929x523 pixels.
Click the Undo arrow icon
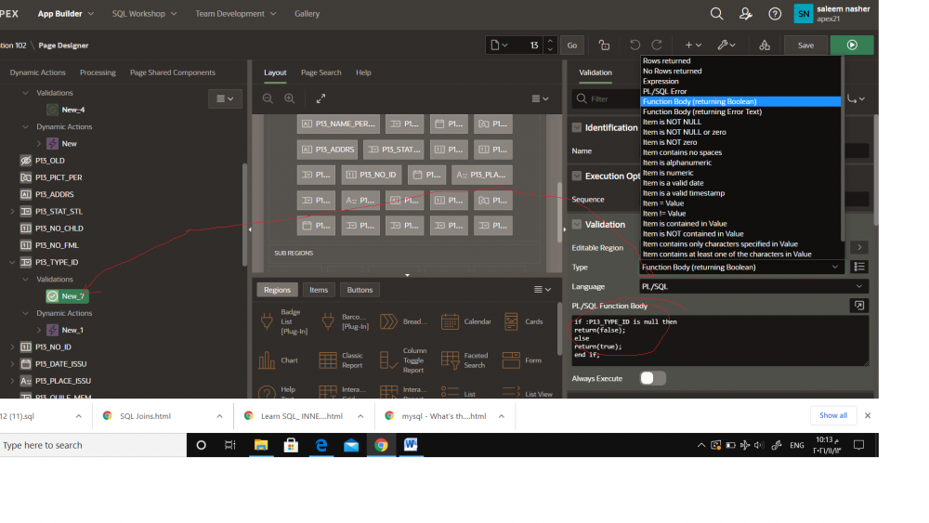coord(635,45)
